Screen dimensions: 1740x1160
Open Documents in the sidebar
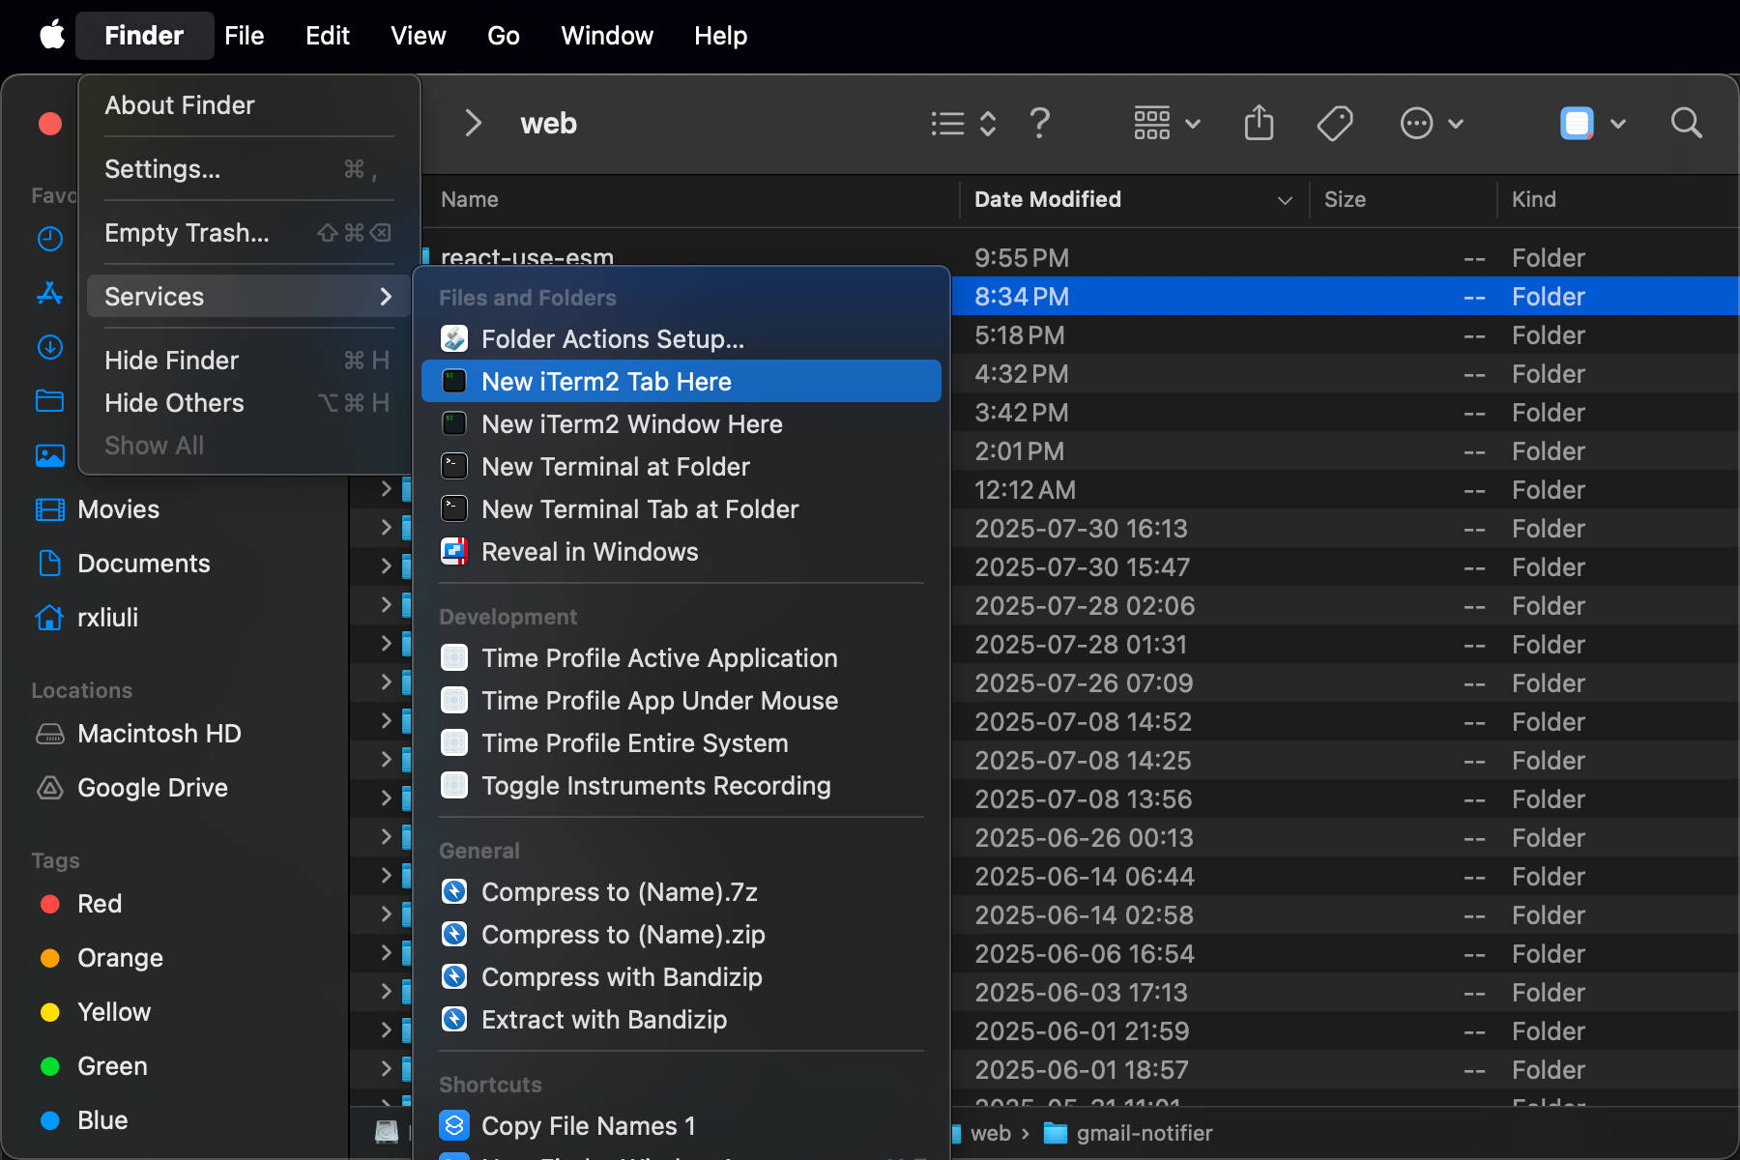(x=122, y=564)
